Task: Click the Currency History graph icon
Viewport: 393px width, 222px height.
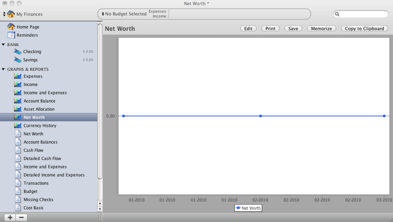Action: [18, 125]
